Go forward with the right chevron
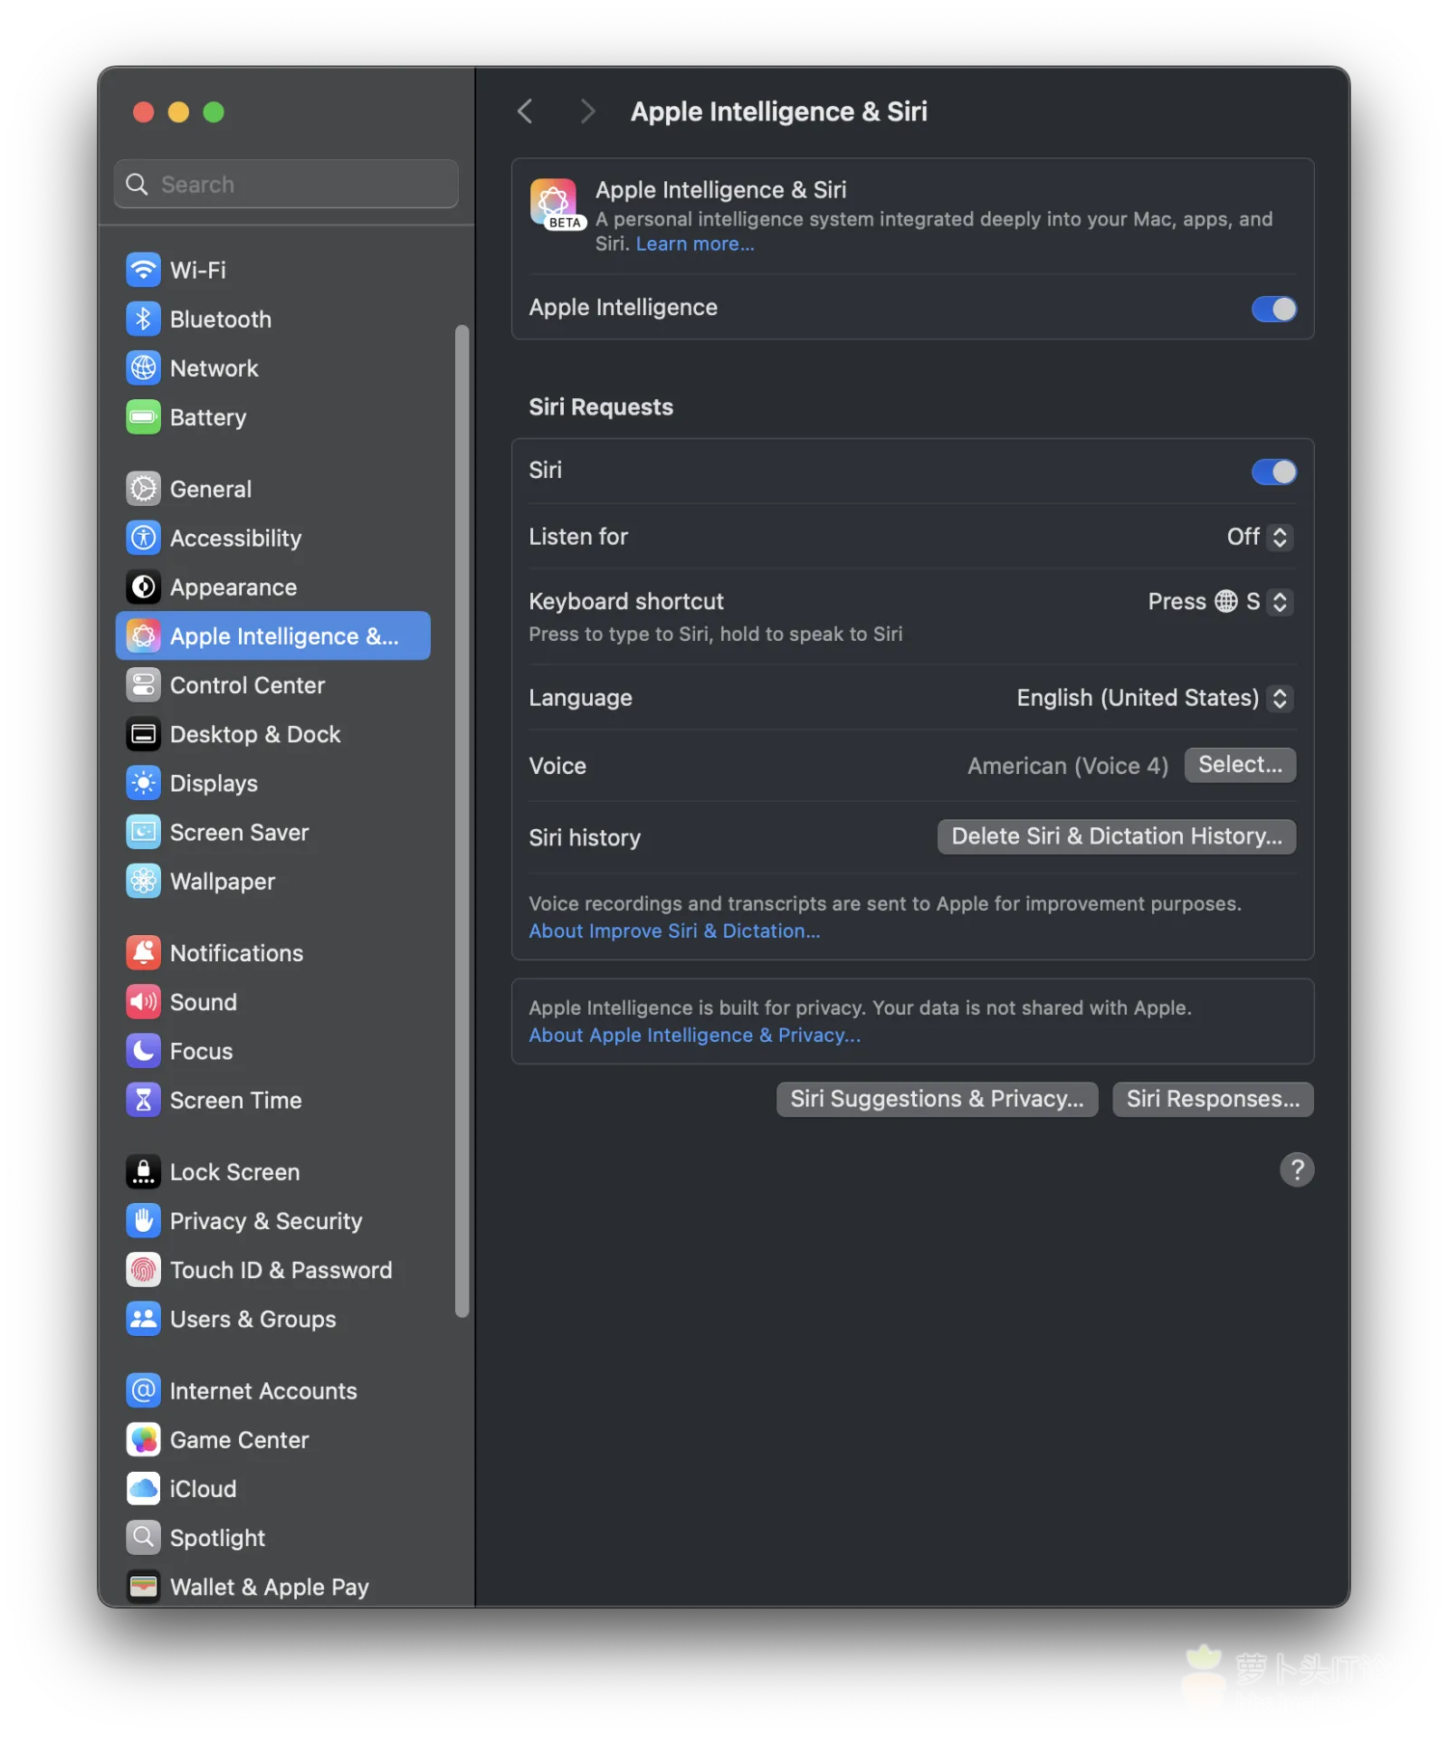The image size is (1448, 1737). (x=587, y=111)
